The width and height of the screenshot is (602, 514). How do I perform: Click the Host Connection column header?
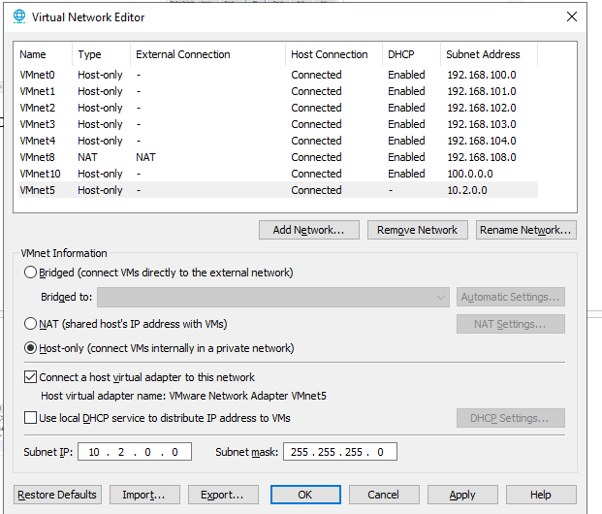click(x=334, y=54)
